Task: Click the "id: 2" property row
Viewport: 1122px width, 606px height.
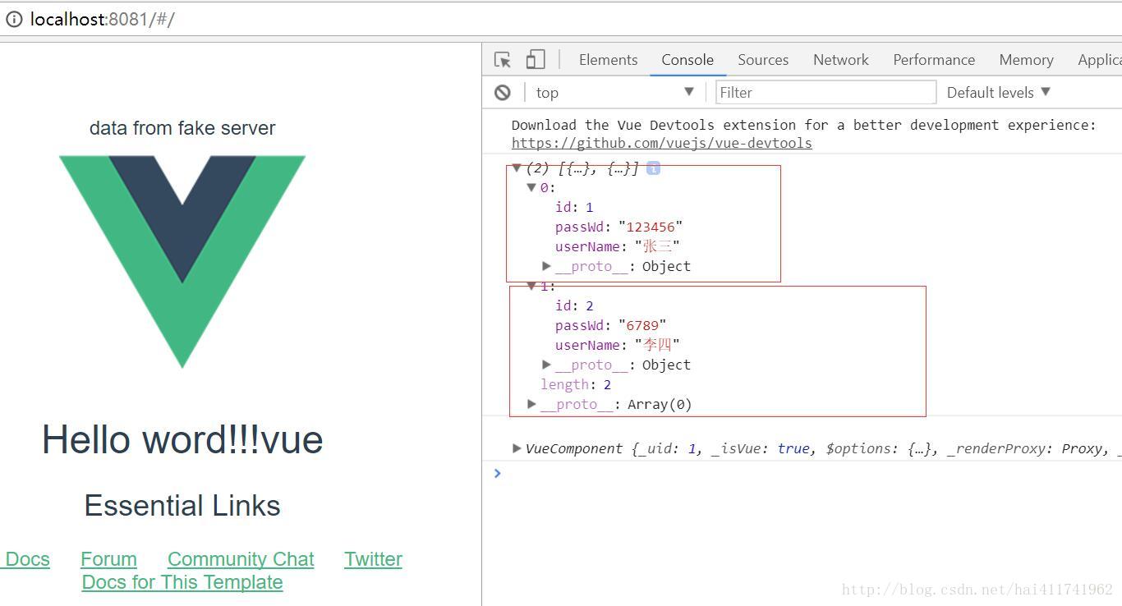Action: tap(574, 306)
